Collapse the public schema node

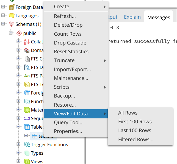(x=11, y=33)
